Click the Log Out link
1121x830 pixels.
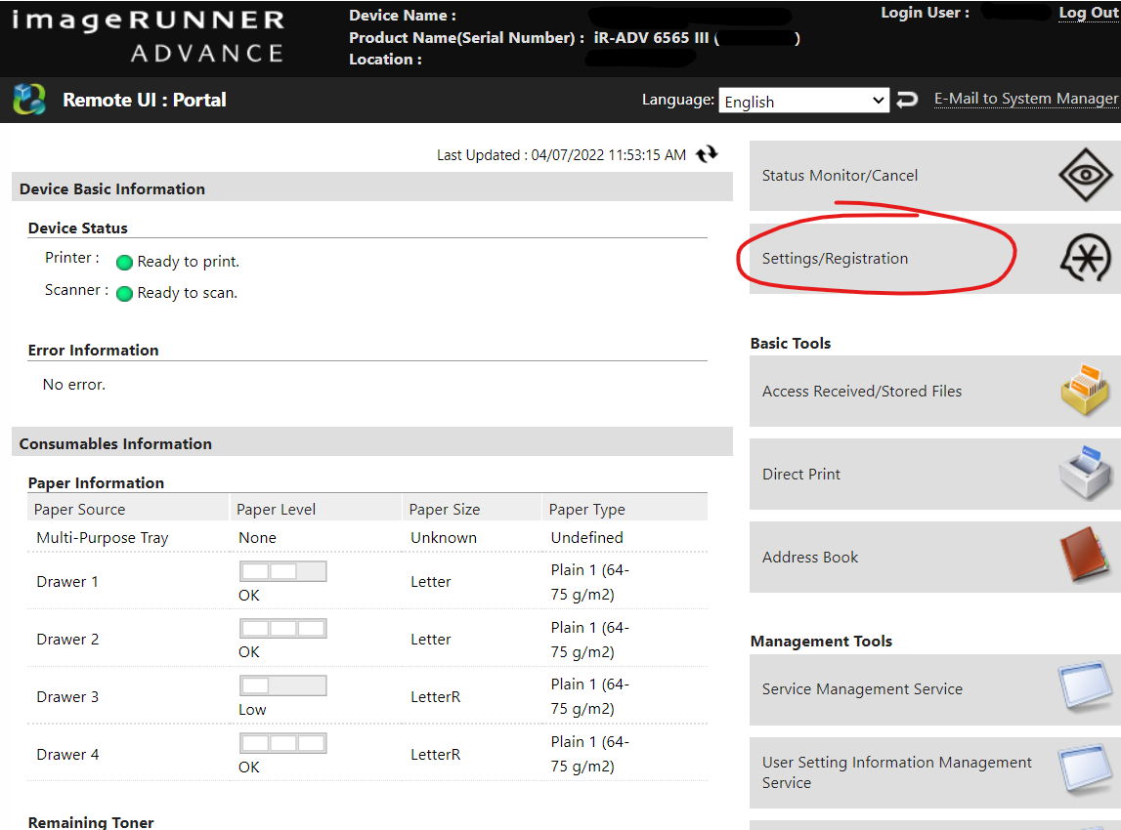point(1088,13)
